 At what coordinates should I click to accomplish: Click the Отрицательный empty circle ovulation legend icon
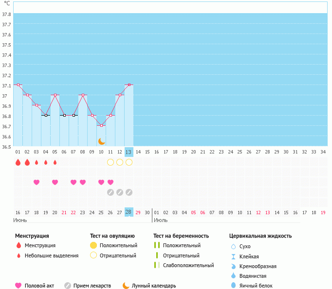tap(93, 255)
